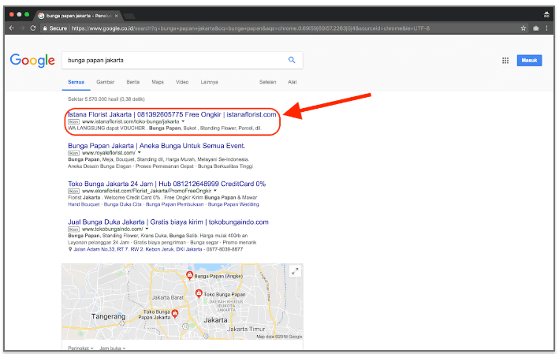Image resolution: width=559 pixels, height=354 pixels.
Task: Switch to the Maps tab
Action: pyautogui.click(x=158, y=82)
